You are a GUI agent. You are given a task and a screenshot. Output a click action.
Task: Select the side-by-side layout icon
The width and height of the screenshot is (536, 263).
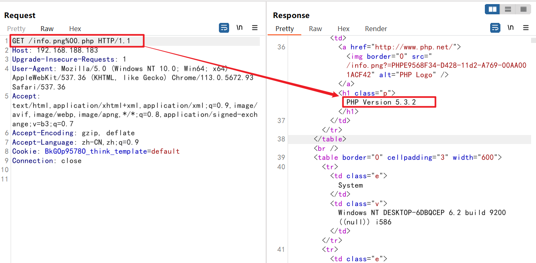pos(492,9)
